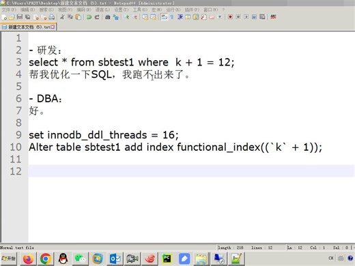Start macro recording with red dot
The height and width of the screenshot is (266, 355).
point(230,17)
